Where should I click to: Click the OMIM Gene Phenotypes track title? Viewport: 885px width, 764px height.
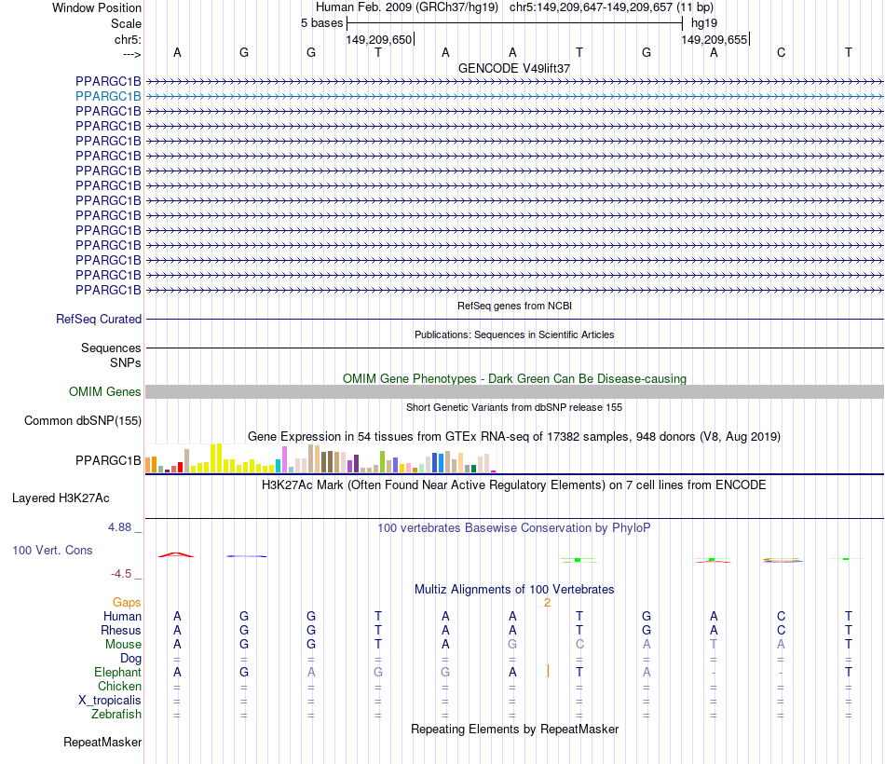[x=514, y=379]
